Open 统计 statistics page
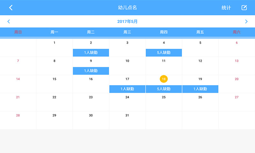The height and width of the screenshot is (153, 255). (x=226, y=8)
